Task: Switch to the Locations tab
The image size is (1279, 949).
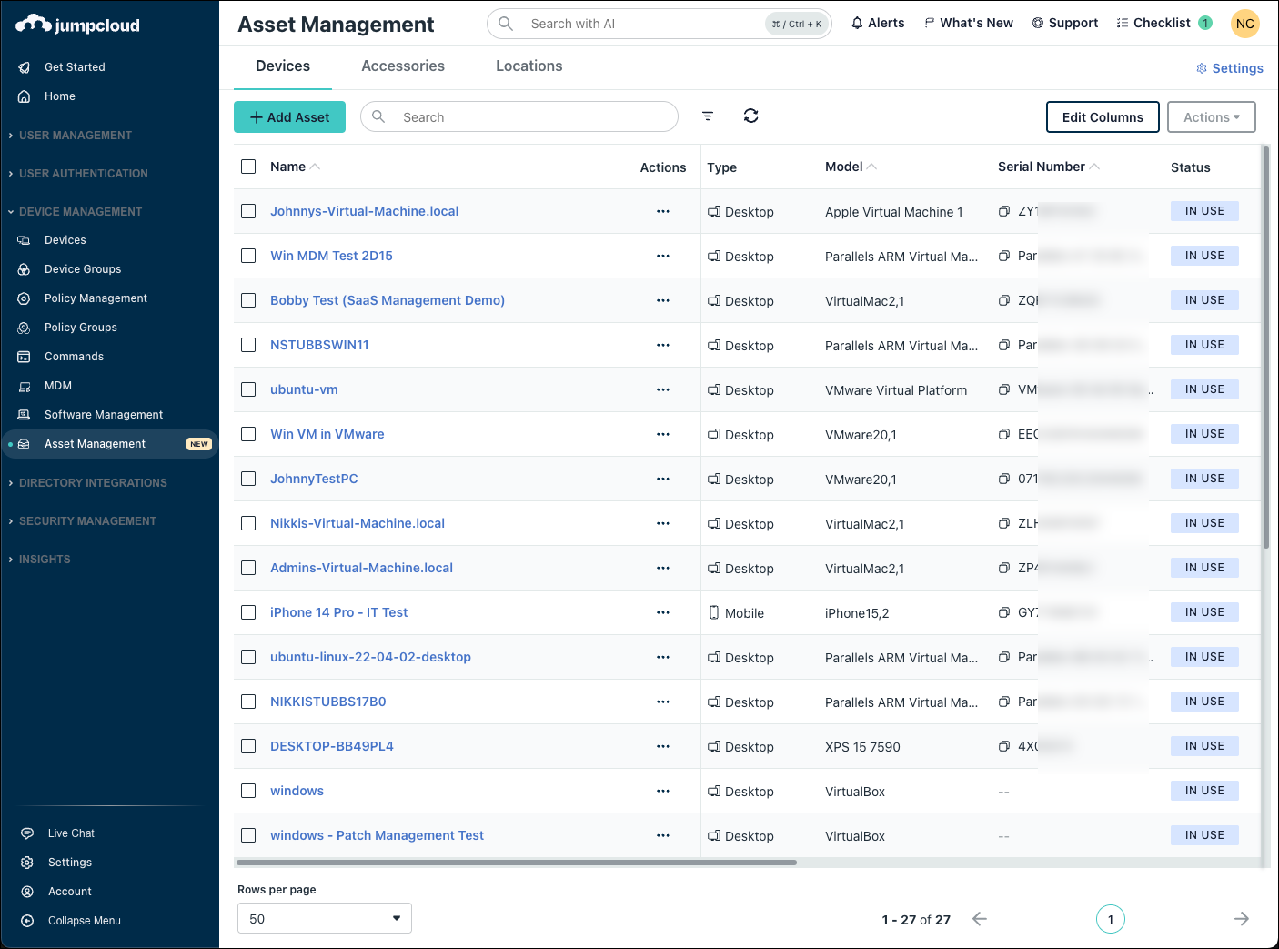Action: coord(529,66)
